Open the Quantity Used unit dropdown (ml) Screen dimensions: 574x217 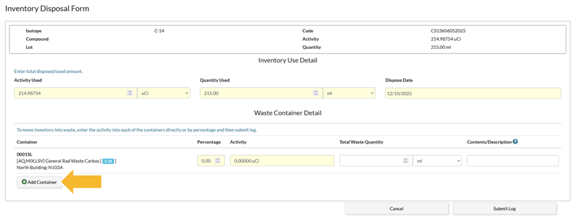pyautogui.click(x=350, y=94)
